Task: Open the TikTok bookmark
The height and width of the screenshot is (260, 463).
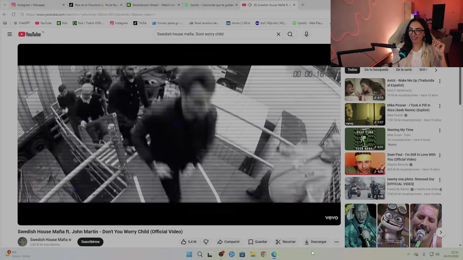Action: (x=140, y=23)
